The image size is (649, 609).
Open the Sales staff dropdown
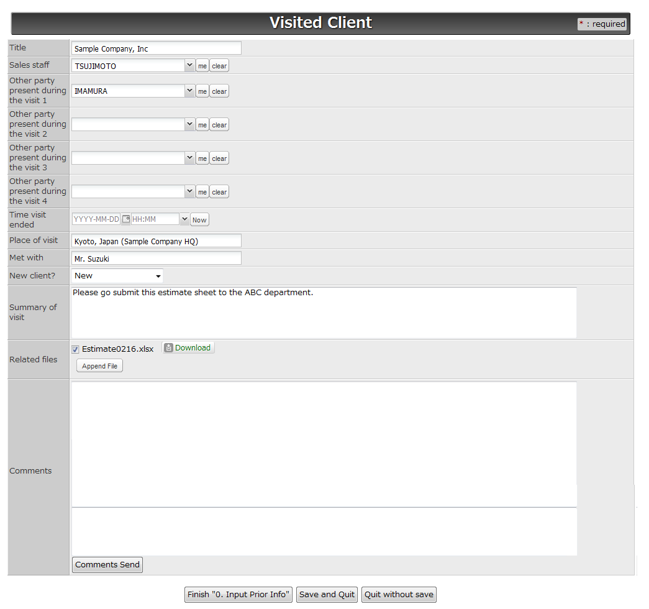tap(189, 65)
